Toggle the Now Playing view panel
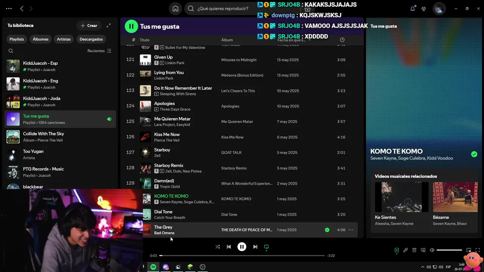Image resolution: width=484 pixels, height=272 pixels. (x=397, y=250)
